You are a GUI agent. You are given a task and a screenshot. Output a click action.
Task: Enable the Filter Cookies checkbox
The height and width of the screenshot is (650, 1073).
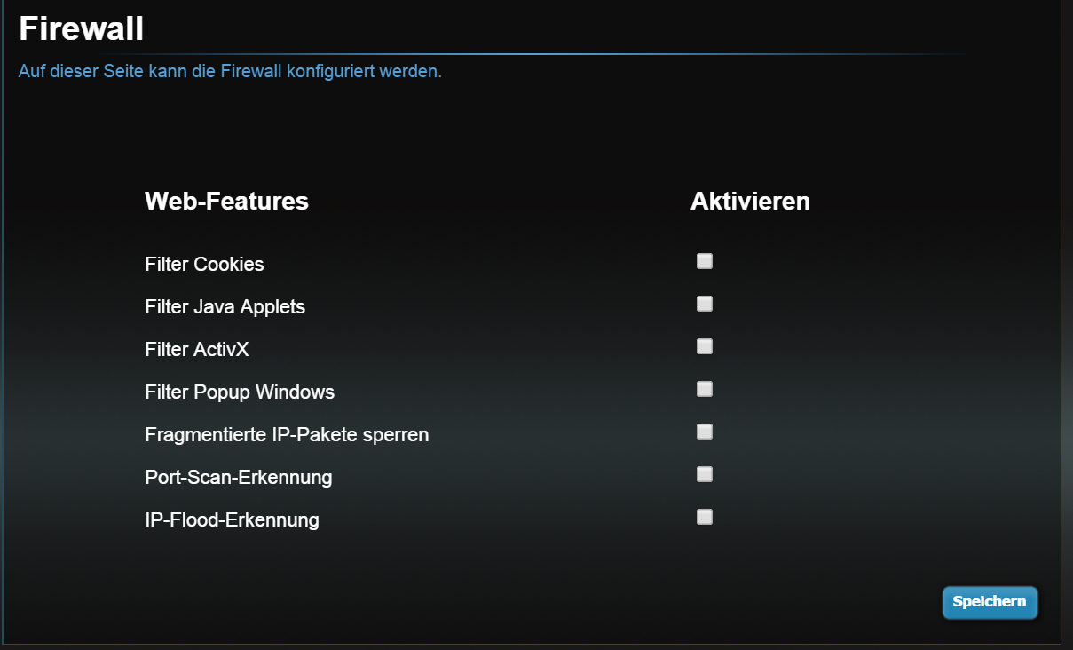pyautogui.click(x=705, y=261)
